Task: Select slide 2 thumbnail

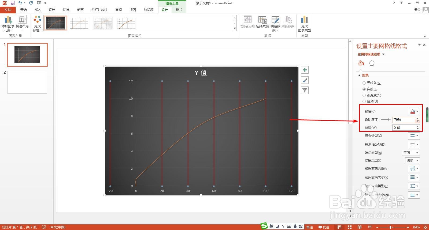Action: tap(27, 82)
